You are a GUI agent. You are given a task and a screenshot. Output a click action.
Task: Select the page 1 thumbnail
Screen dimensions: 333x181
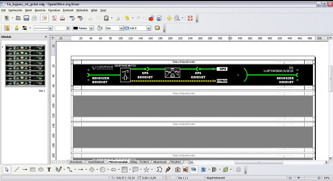(25, 66)
